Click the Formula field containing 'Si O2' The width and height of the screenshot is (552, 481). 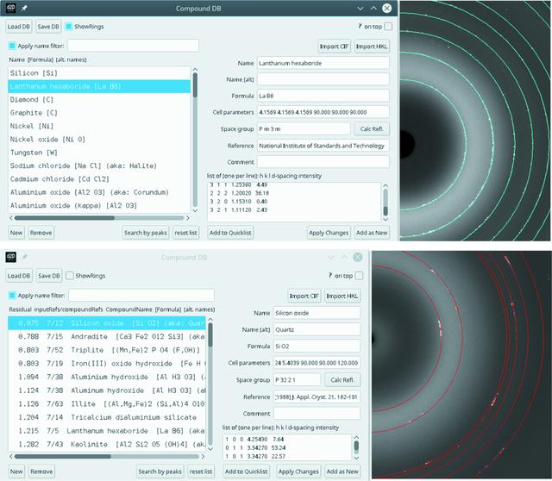(317, 346)
